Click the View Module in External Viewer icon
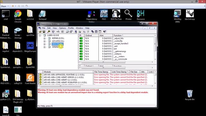This screenshot has height=116, width=206. coord(67,32)
